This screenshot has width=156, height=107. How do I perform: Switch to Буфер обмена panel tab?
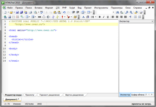(x=138, y=95)
